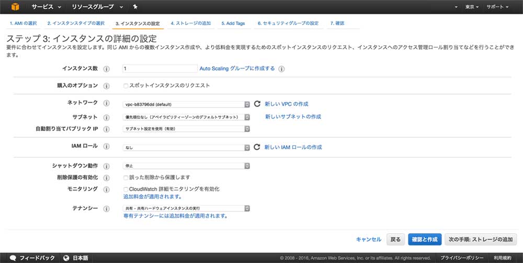Open the サービス menu
This screenshot has width=523, height=263.
46,7
